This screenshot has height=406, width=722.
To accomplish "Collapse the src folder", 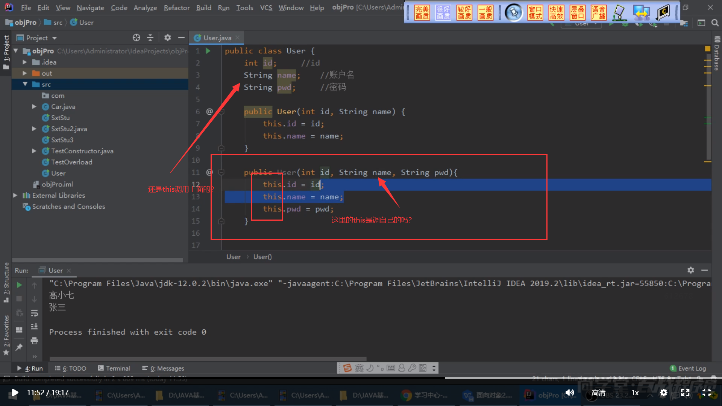I will pyautogui.click(x=25, y=84).
